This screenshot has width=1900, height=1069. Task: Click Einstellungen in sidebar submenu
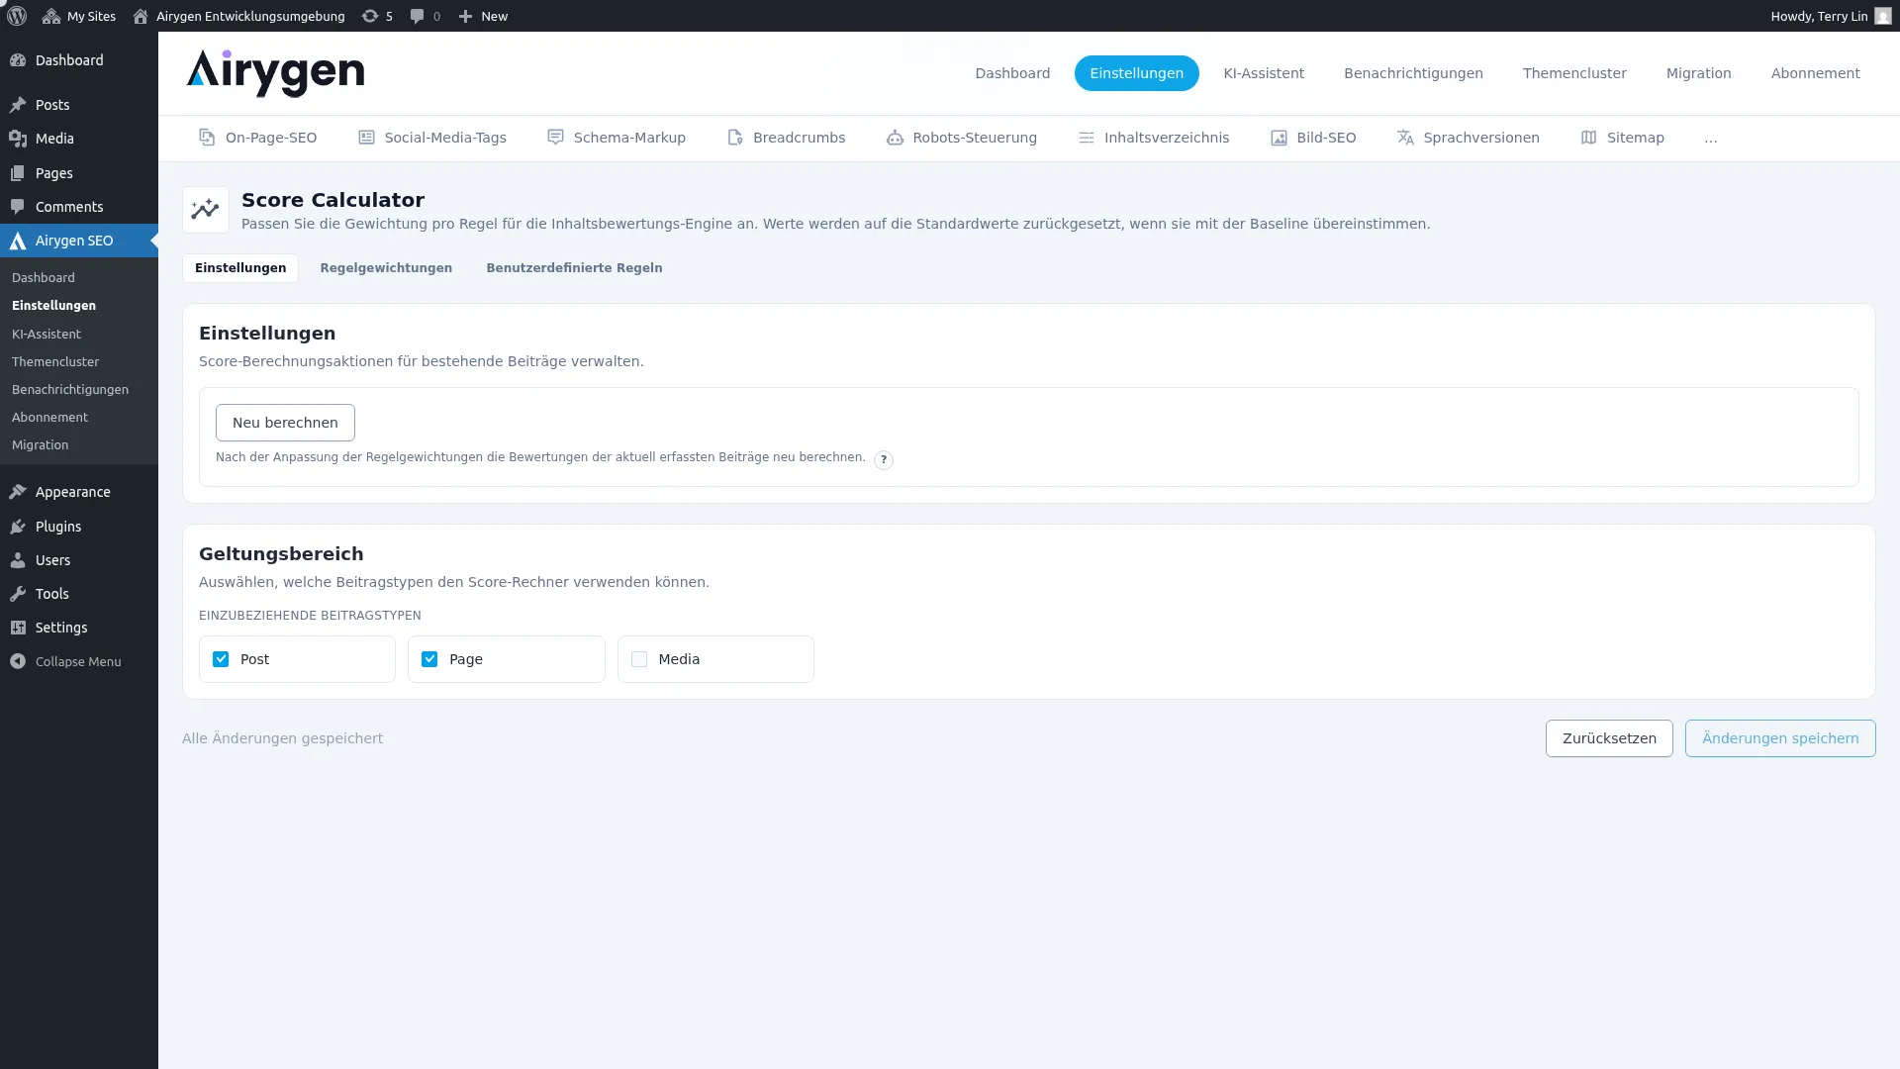click(x=53, y=306)
